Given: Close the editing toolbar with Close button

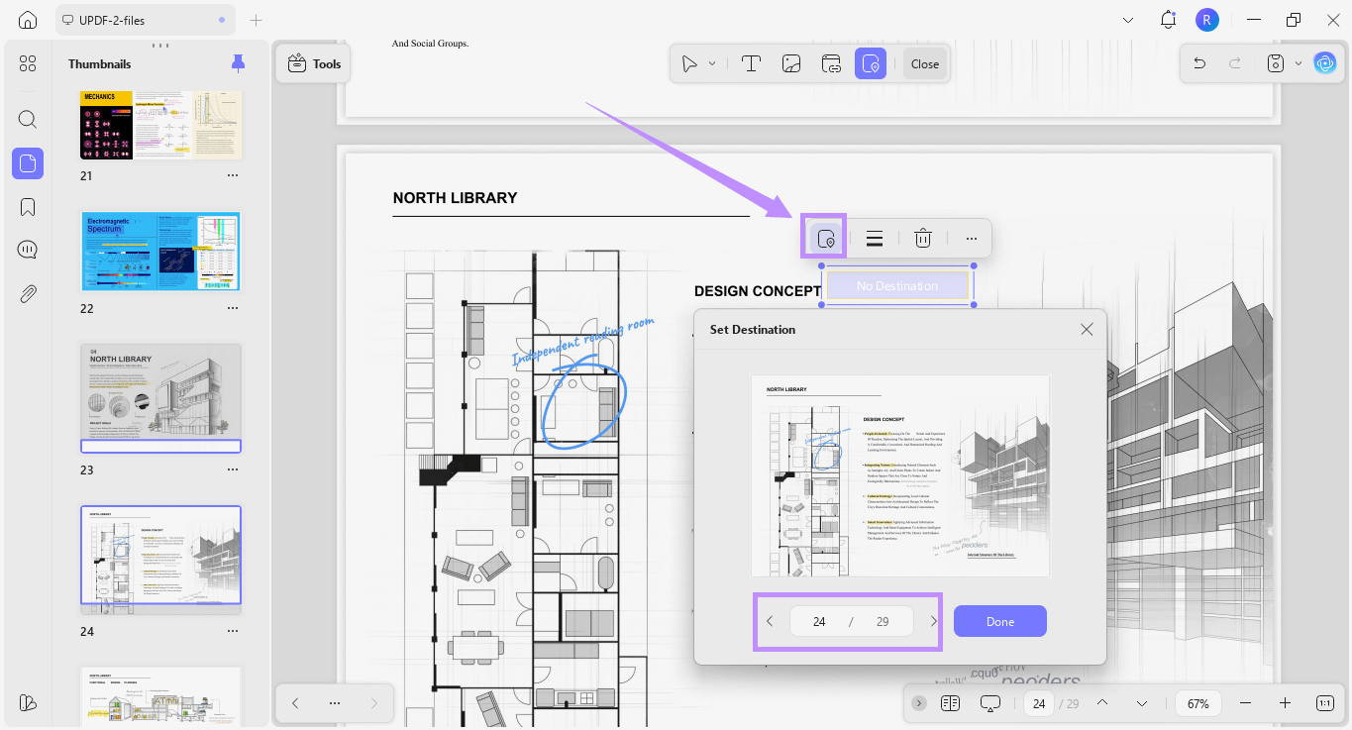Looking at the screenshot, I should tap(925, 63).
